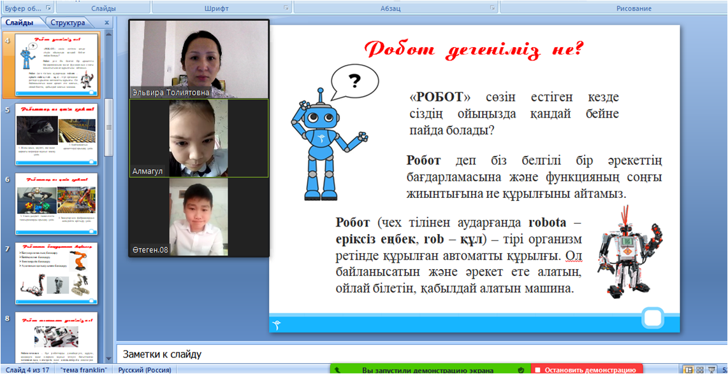Viewport: 728px width, 374px height.
Task: Open slide 6 thumbnail in panel
Action: (56, 204)
